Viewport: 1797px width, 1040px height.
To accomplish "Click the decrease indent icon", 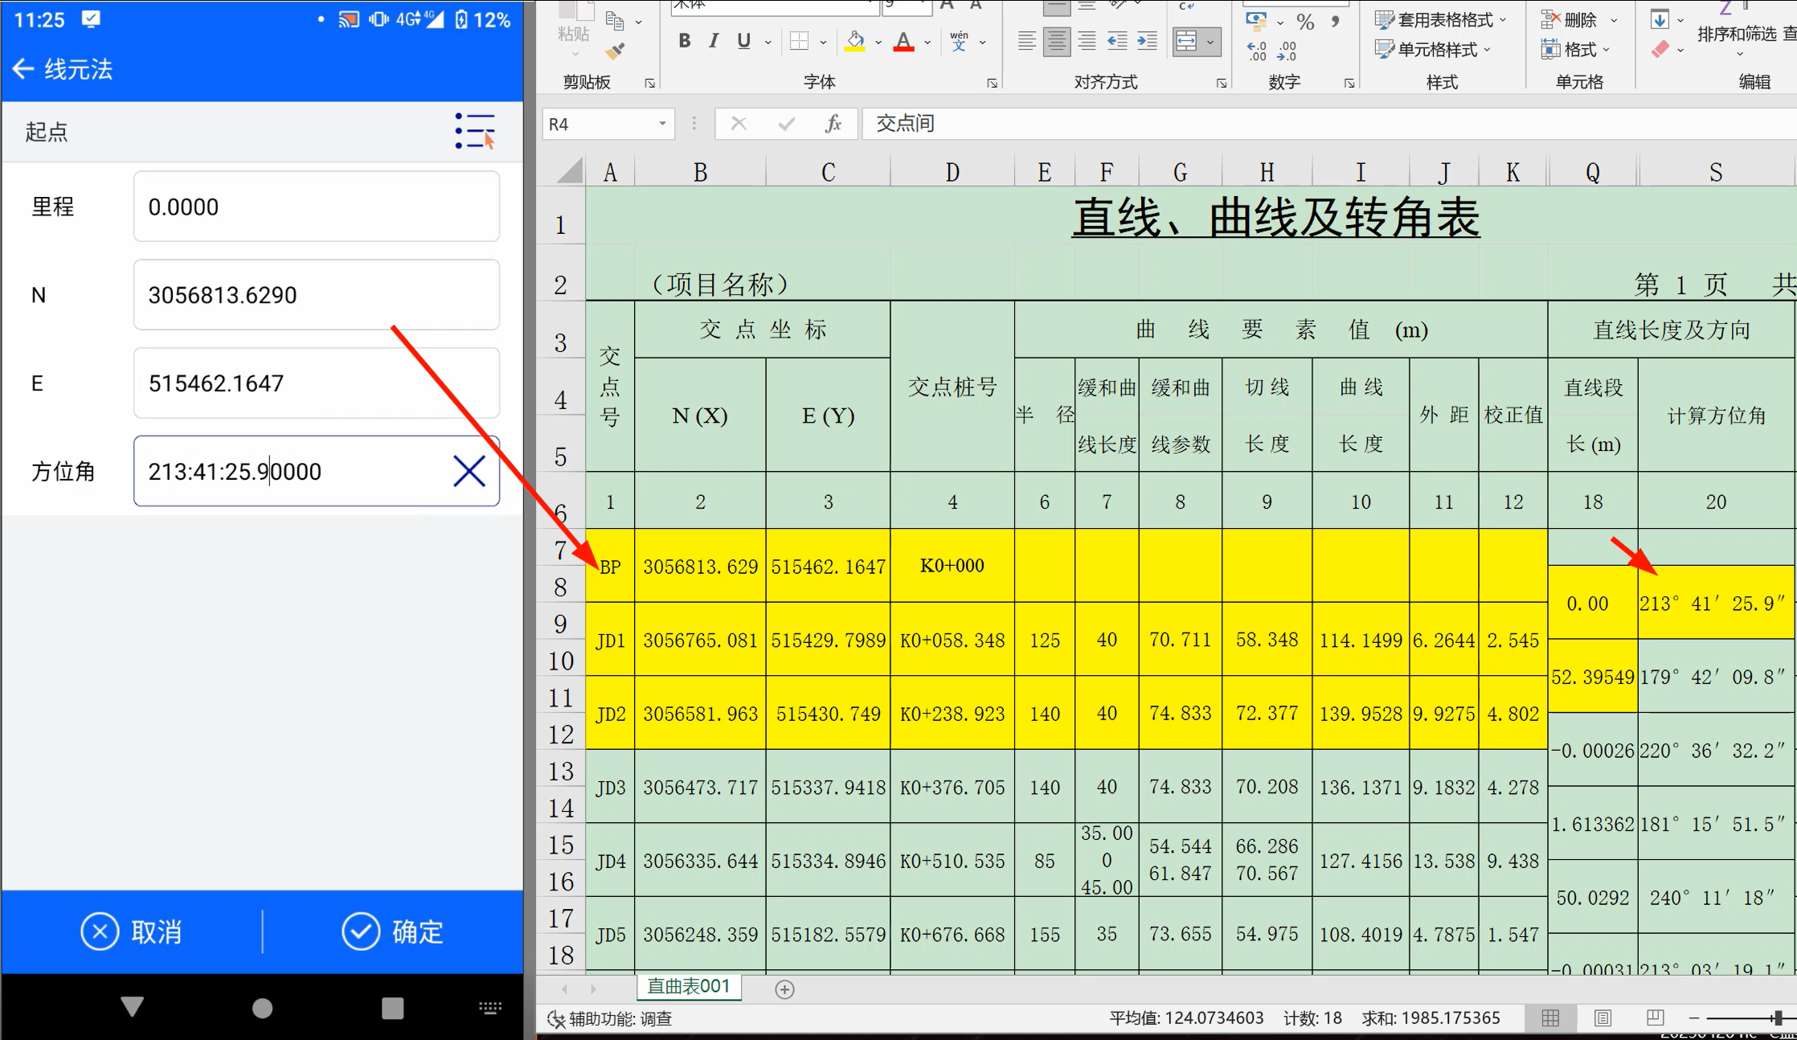I will tap(1117, 41).
